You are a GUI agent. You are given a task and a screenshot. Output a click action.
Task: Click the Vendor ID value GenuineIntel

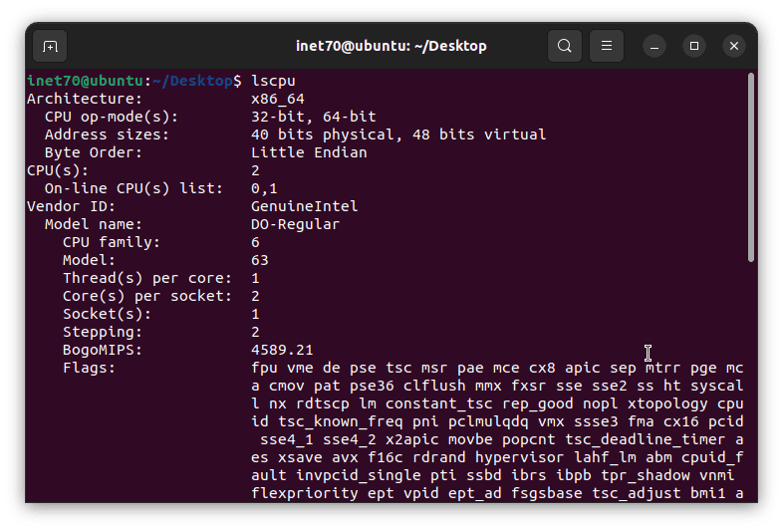tap(305, 207)
